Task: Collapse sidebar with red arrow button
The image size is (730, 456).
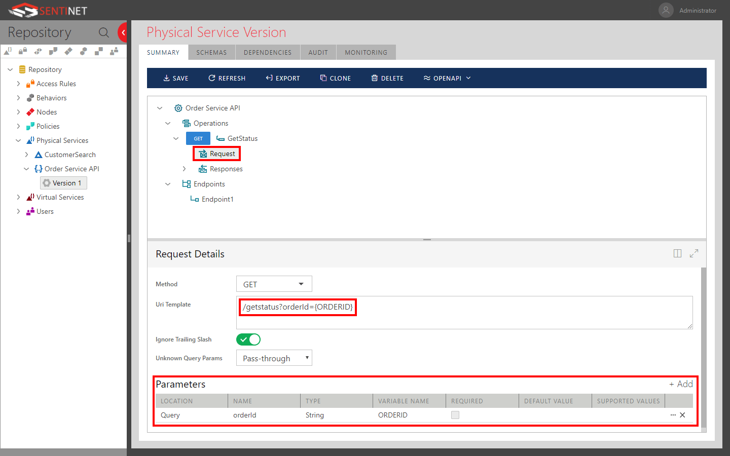Action: coord(123,32)
